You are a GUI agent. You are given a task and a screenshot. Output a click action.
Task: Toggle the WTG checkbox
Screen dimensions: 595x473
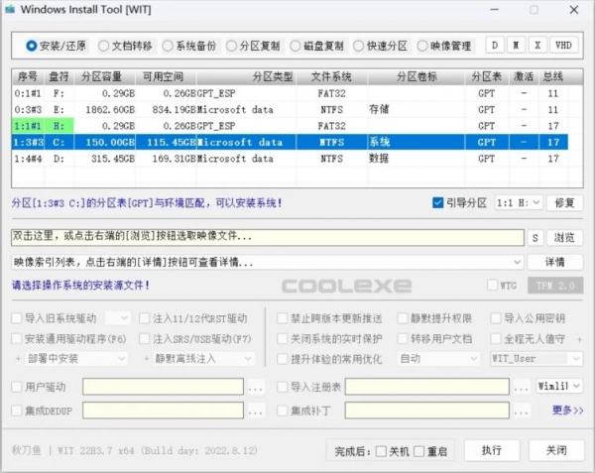[492, 285]
